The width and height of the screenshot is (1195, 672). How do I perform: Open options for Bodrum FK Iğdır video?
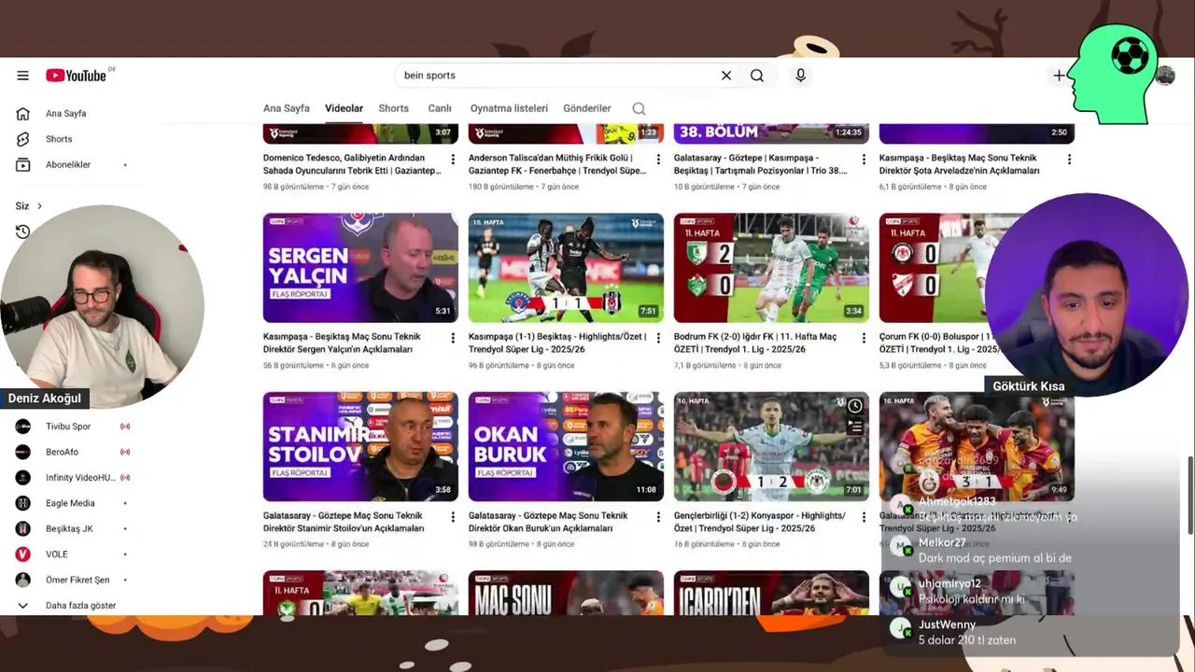[864, 338]
